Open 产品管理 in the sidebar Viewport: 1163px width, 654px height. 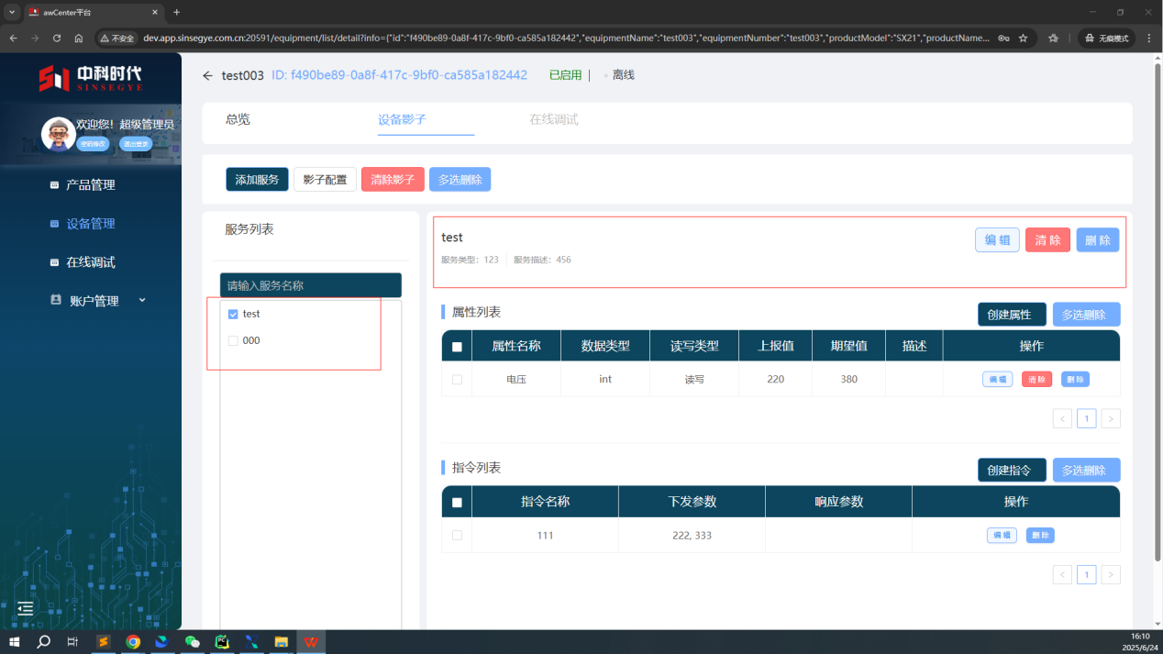click(x=90, y=184)
